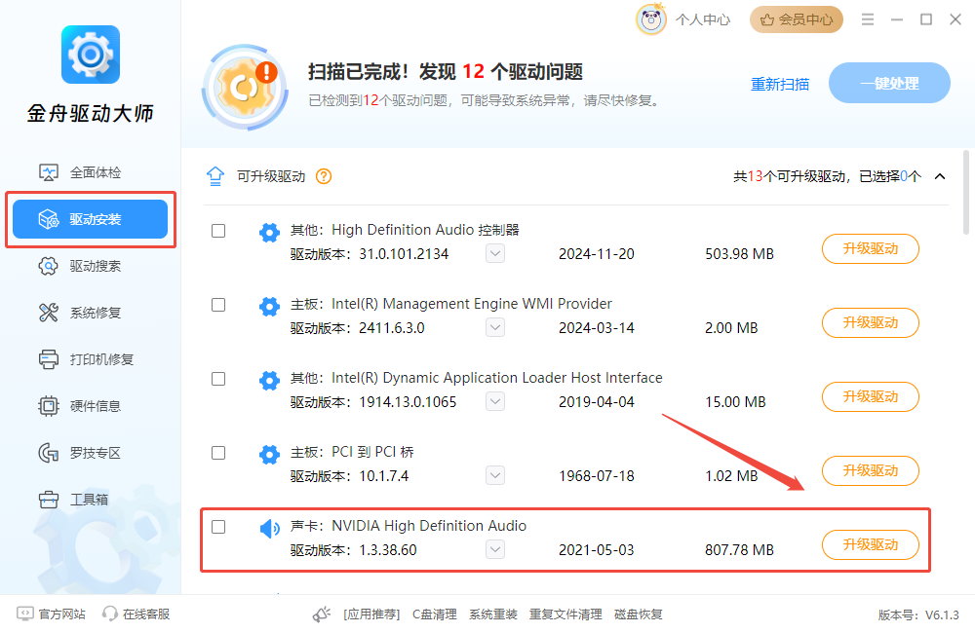Click size 807.78 MB
Screen dimensions: 975x633
[739, 550]
